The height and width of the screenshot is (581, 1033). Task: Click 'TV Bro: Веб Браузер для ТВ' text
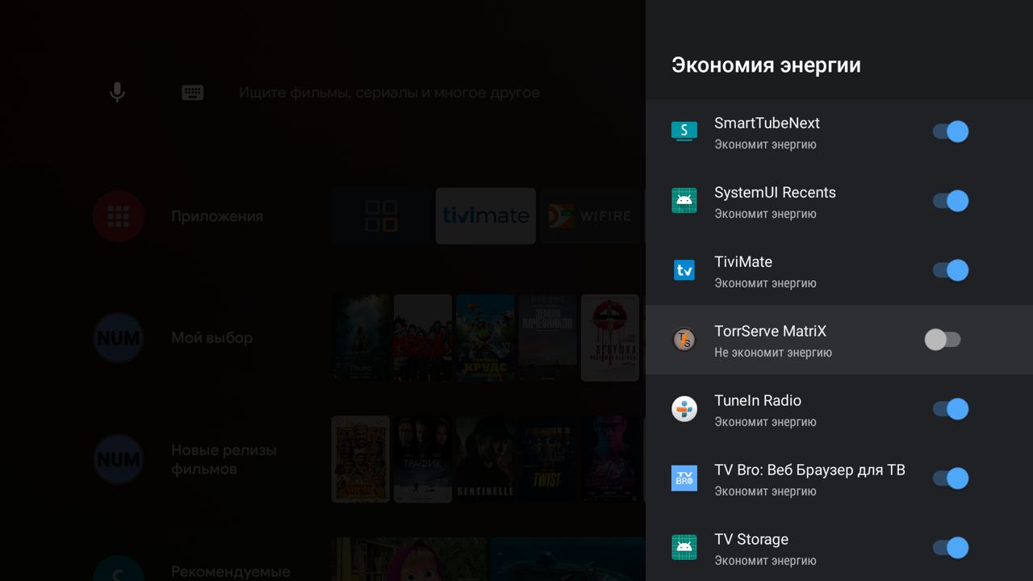click(x=809, y=470)
